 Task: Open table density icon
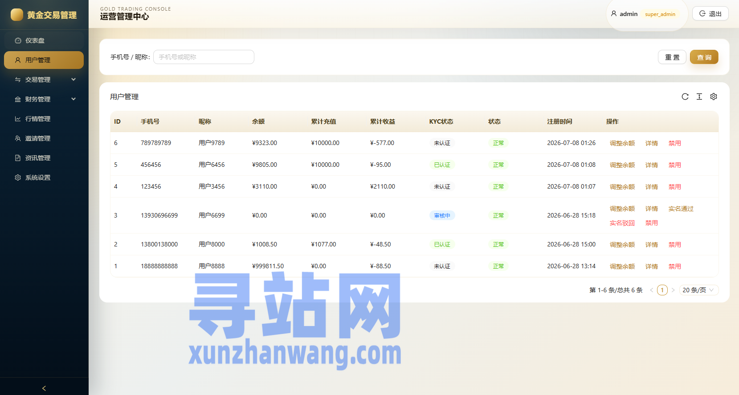(x=699, y=97)
